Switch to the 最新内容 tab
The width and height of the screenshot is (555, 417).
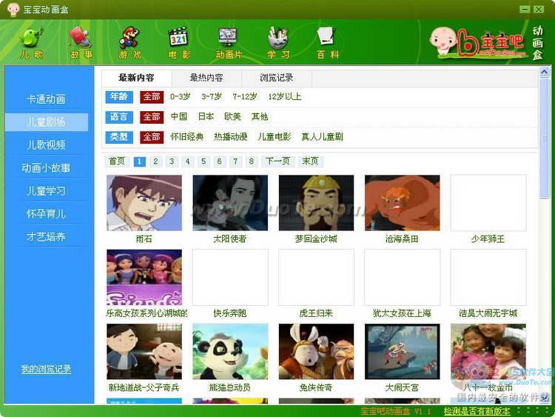[x=136, y=78]
